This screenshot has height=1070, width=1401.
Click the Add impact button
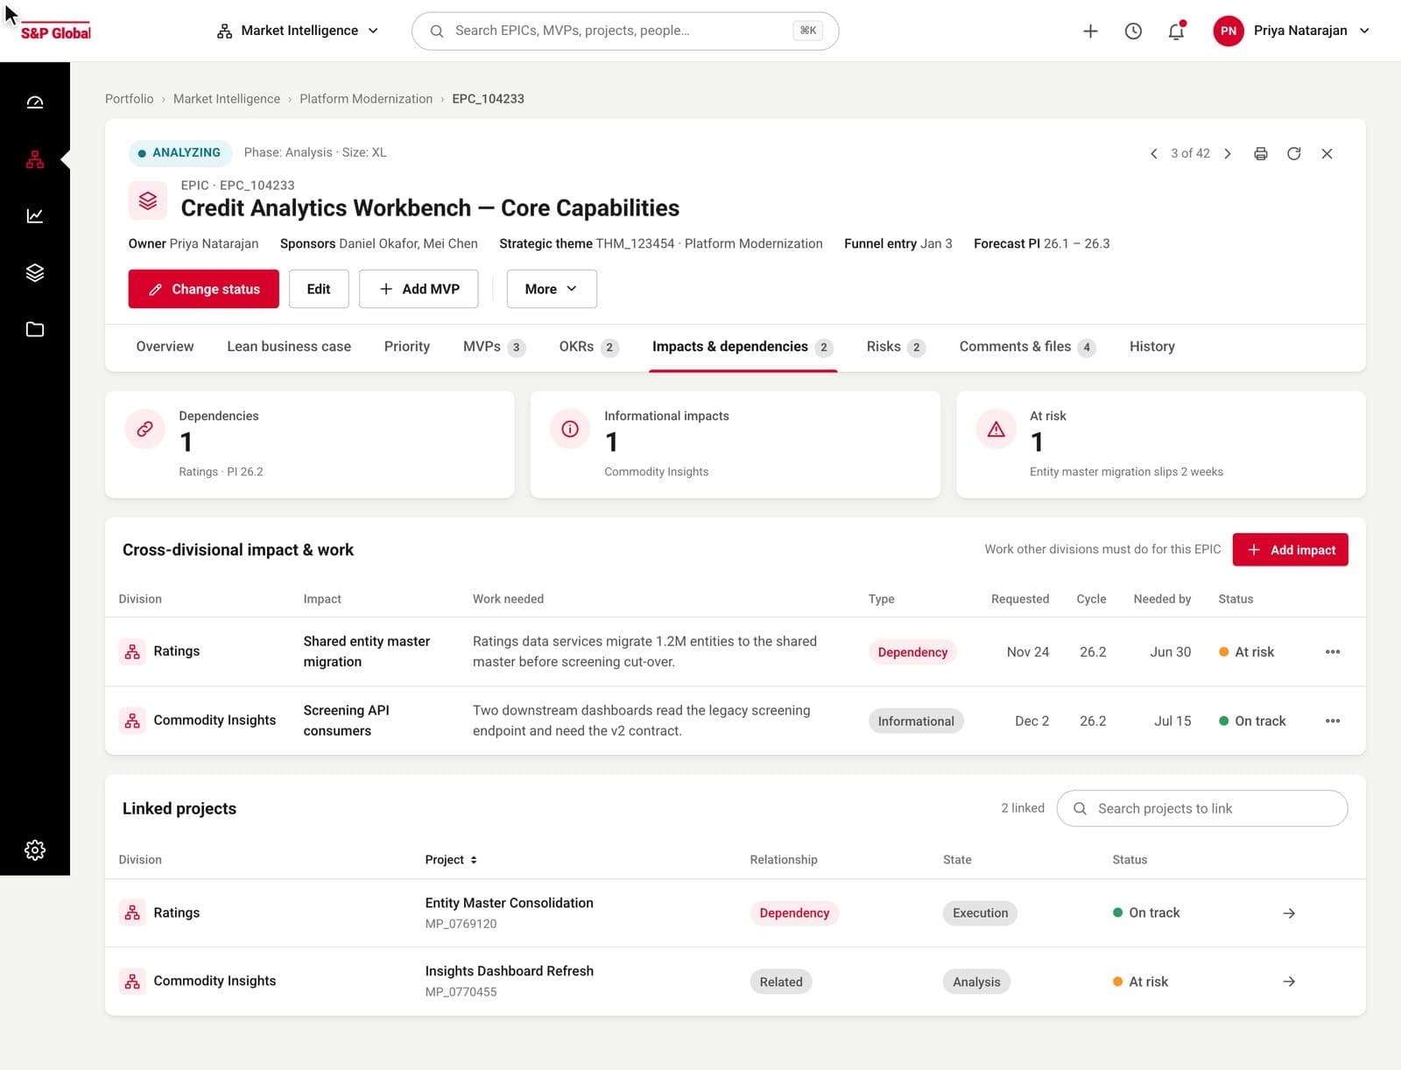[x=1291, y=550]
